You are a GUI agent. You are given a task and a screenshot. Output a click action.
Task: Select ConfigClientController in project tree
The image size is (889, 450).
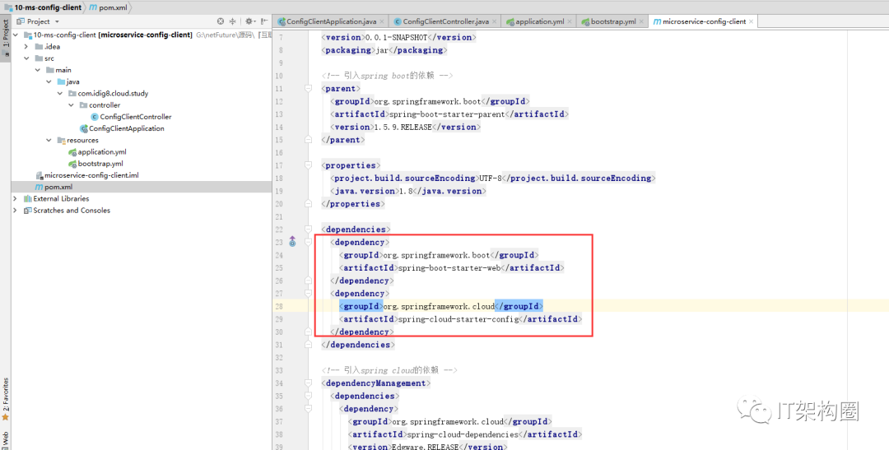(136, 117)
